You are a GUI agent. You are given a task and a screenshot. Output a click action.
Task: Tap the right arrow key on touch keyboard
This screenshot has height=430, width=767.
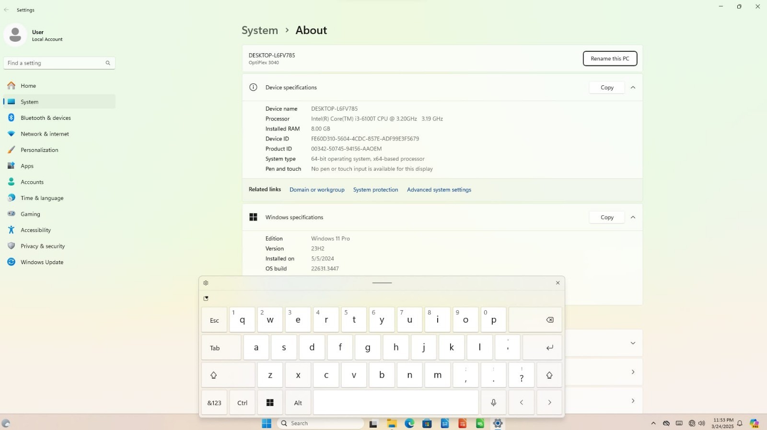[x=549, y=403]
